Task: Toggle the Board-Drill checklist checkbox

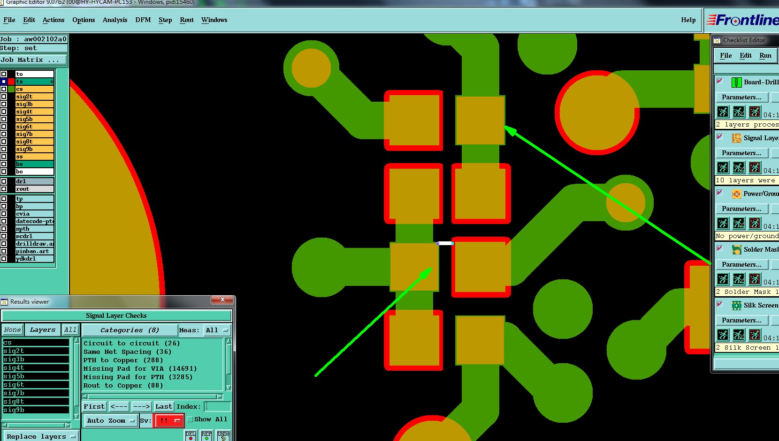Action: 719,81
